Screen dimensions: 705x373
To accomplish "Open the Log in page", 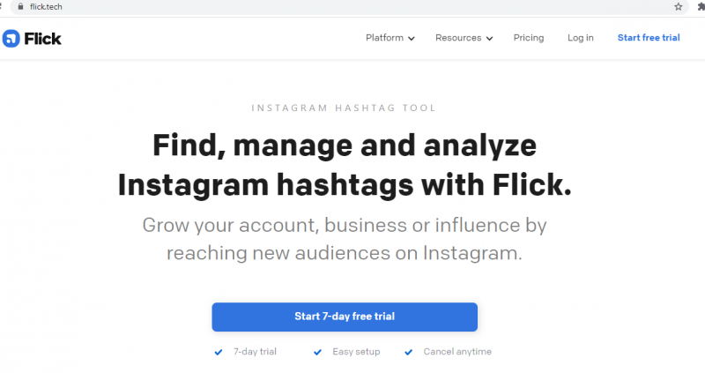I will coord(581,38).
